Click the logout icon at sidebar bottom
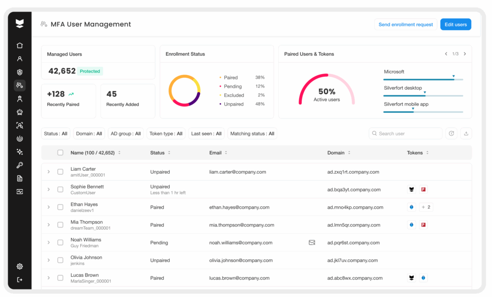This screenshot has width=492, height=297. pos(20,280)
